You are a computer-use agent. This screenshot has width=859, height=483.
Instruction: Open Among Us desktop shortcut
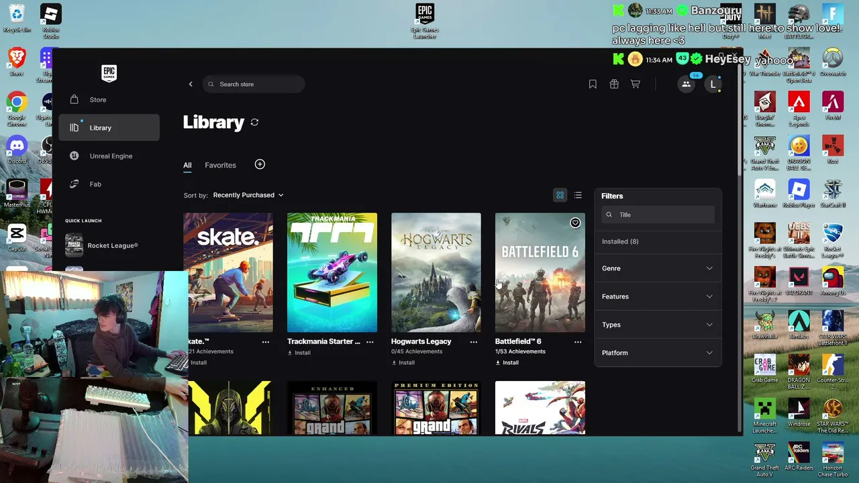pyautogui.click(x=833, y=280)
